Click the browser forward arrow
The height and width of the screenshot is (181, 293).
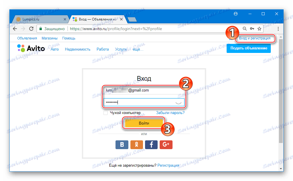pyautogui.click(x=23, y=29)
